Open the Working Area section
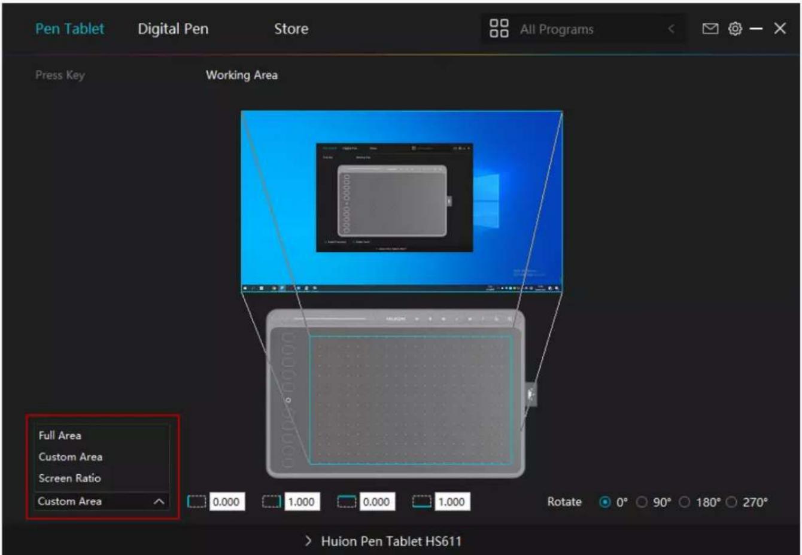 [x=242, y=75]
